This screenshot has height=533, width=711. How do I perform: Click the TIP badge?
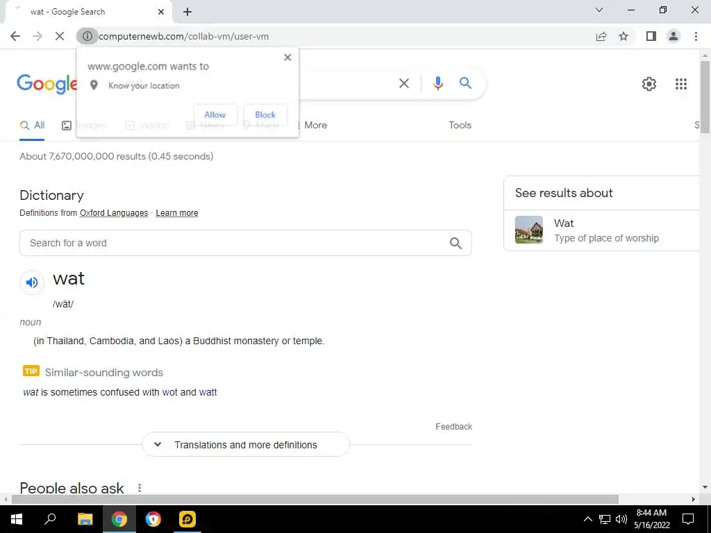(31, 371)
